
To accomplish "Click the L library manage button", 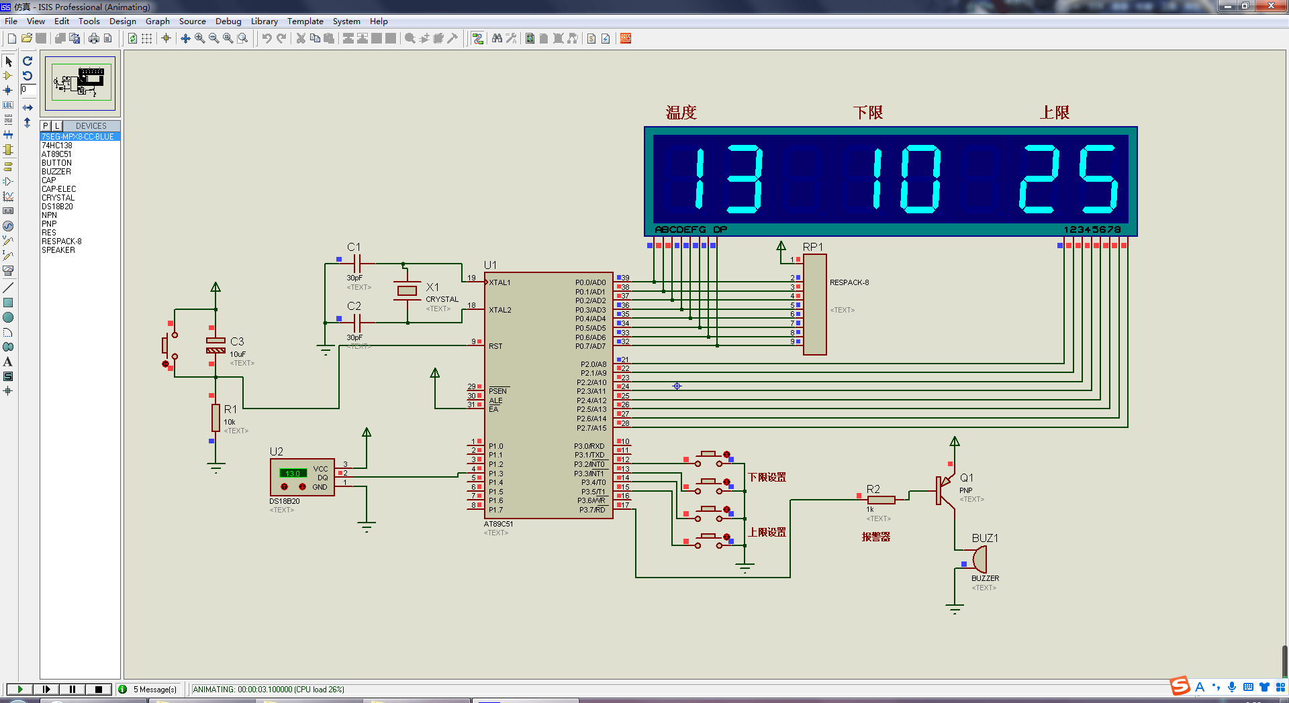I will pos(57,125).
